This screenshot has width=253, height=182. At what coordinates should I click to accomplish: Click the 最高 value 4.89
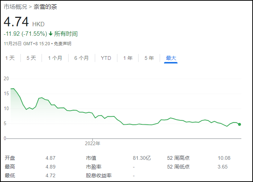pyautogui.click(x=51, y=167)
